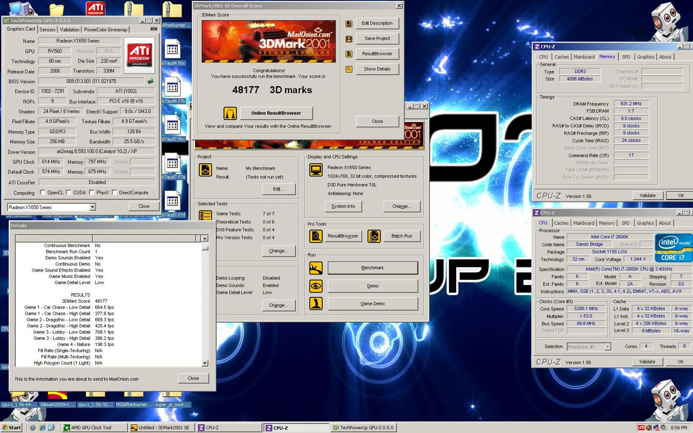Click the Demo eye icon
The width and height of the screenshot is (693, 433).
[x=316, y=286]
